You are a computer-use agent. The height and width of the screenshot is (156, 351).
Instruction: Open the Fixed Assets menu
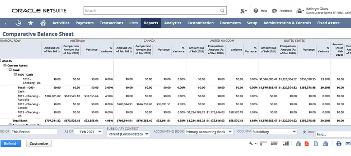pos(328,23)
